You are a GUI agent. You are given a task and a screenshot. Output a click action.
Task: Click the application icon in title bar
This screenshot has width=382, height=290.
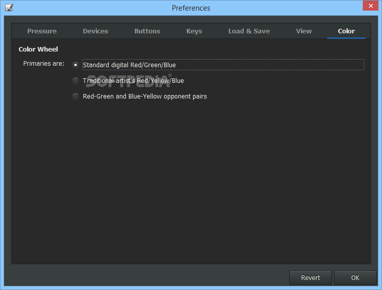(9, 8)
